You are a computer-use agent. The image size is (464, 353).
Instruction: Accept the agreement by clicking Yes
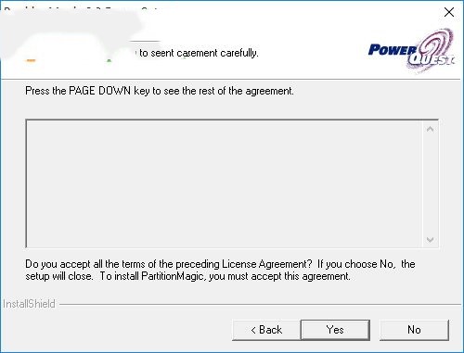[x=335, y=330]
